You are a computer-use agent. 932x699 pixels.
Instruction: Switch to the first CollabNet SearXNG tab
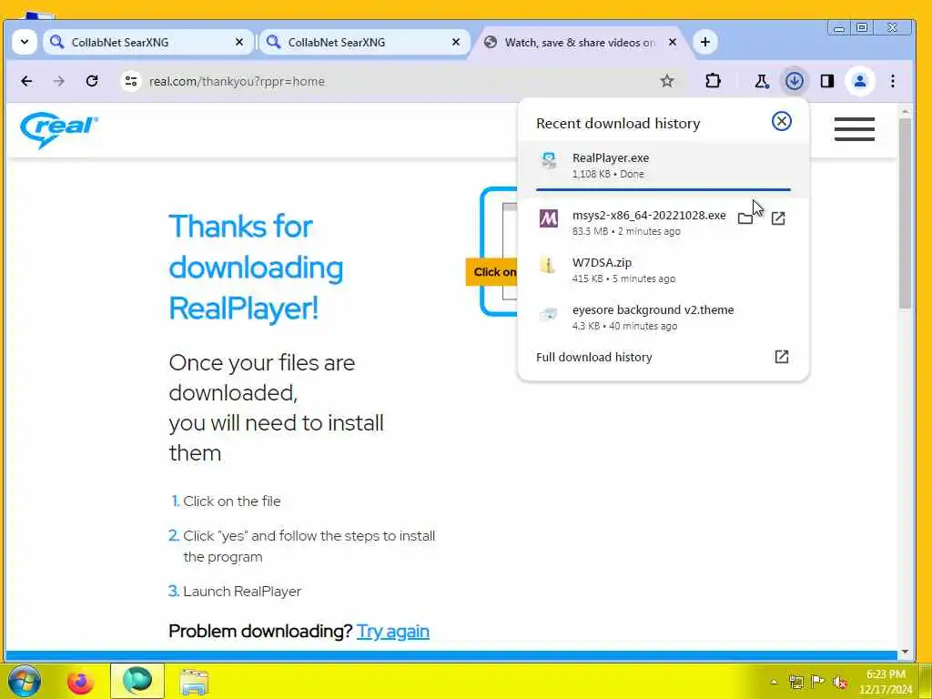148,42
